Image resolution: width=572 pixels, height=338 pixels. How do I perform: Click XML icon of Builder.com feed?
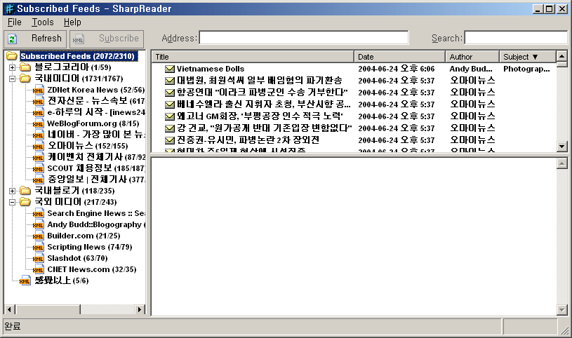(38, 236)
